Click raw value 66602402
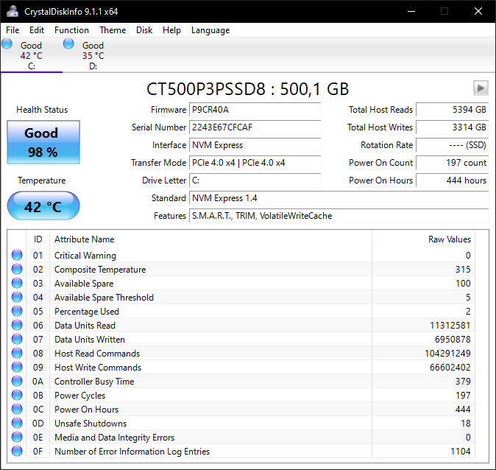This screenshot has width=496, height=470. pyautogui.click(x=450, y=368)
